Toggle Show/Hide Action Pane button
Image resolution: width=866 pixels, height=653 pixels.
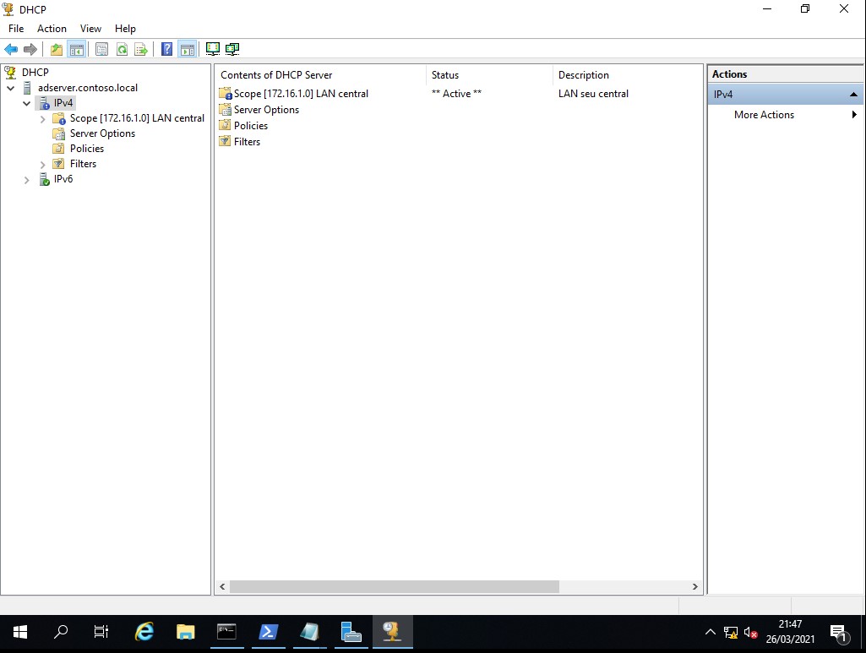click(187, 50)
